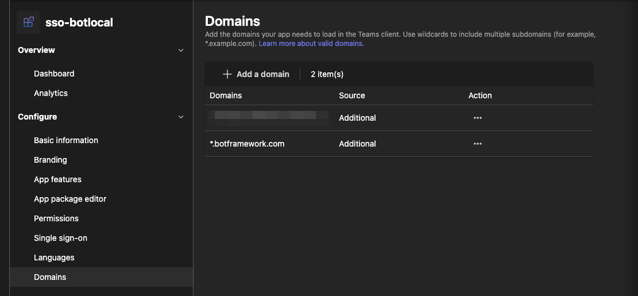
Task: Open Basic information settings
Action: [66, 140]
